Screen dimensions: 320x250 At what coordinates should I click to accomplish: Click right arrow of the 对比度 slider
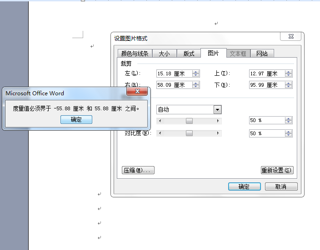point(218,133)
